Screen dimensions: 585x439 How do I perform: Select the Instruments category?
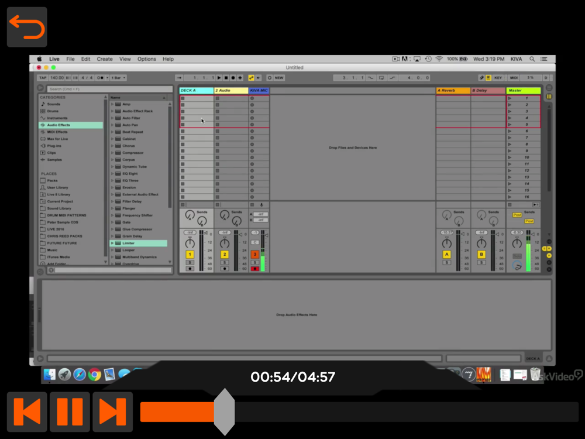pos(57,118)
